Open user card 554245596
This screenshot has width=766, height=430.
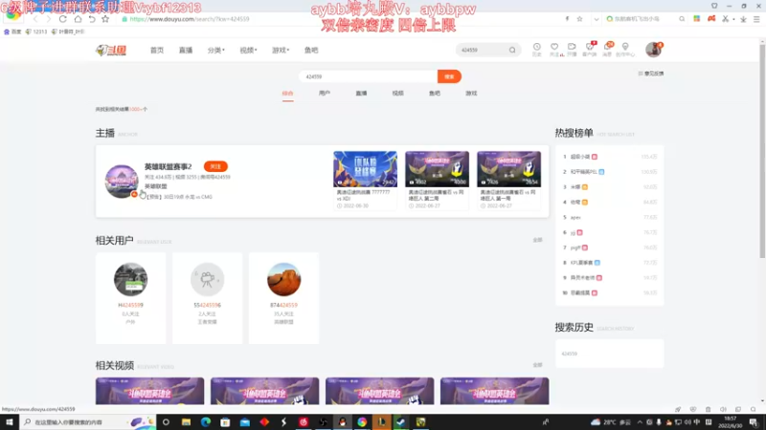tap(207, 298)
